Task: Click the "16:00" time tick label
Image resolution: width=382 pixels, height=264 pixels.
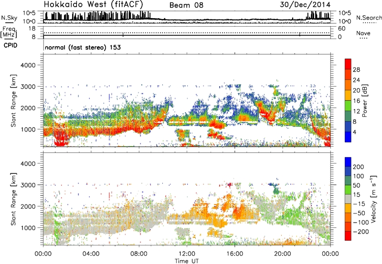Action: 234,254
